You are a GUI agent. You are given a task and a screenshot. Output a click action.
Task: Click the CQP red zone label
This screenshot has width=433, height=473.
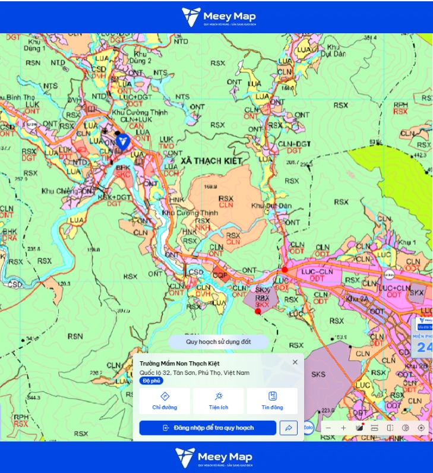click(220, 275)
